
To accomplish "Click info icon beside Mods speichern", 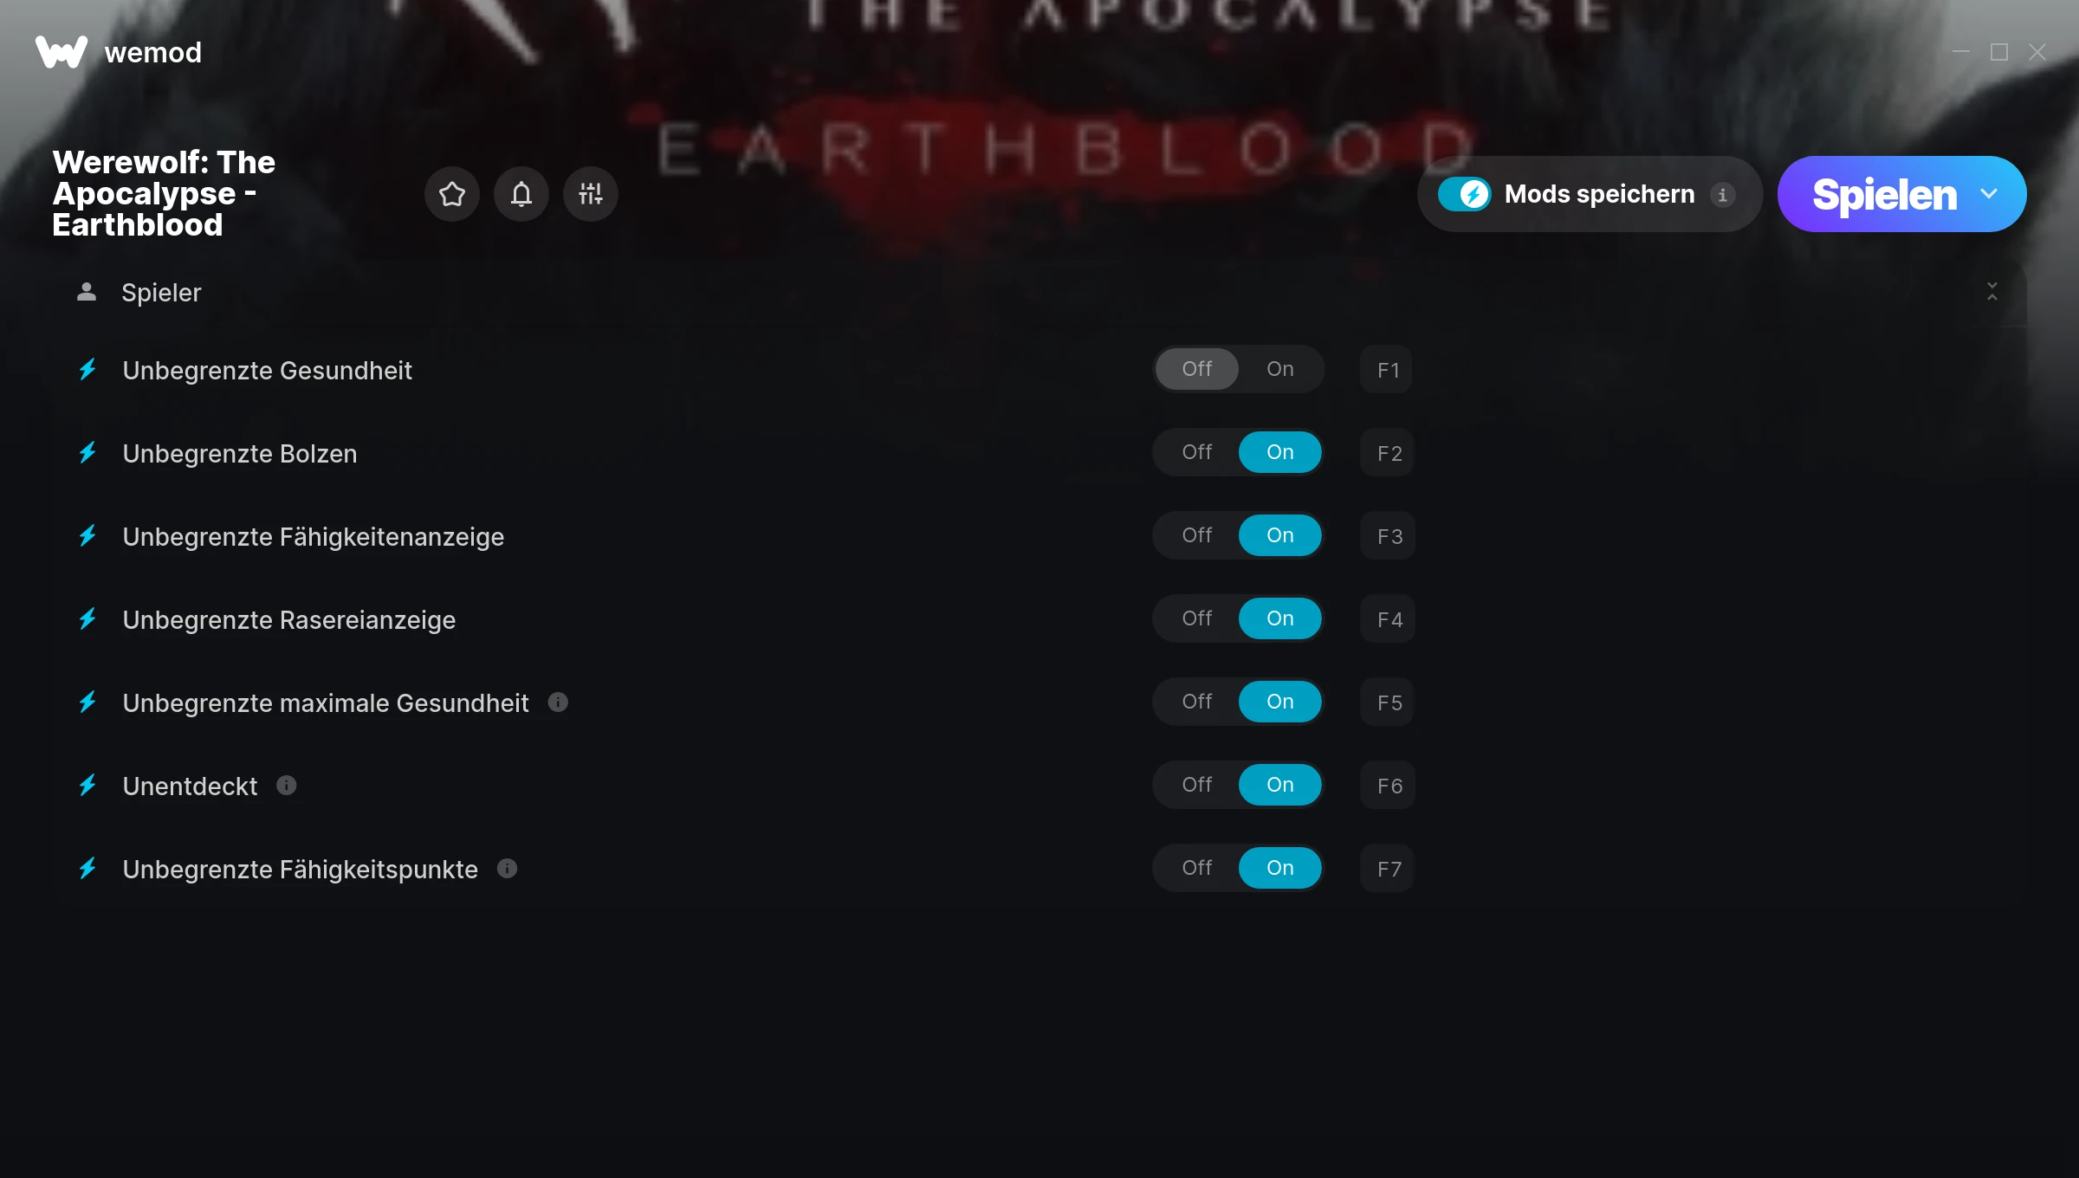I will tap(1723, 195).
